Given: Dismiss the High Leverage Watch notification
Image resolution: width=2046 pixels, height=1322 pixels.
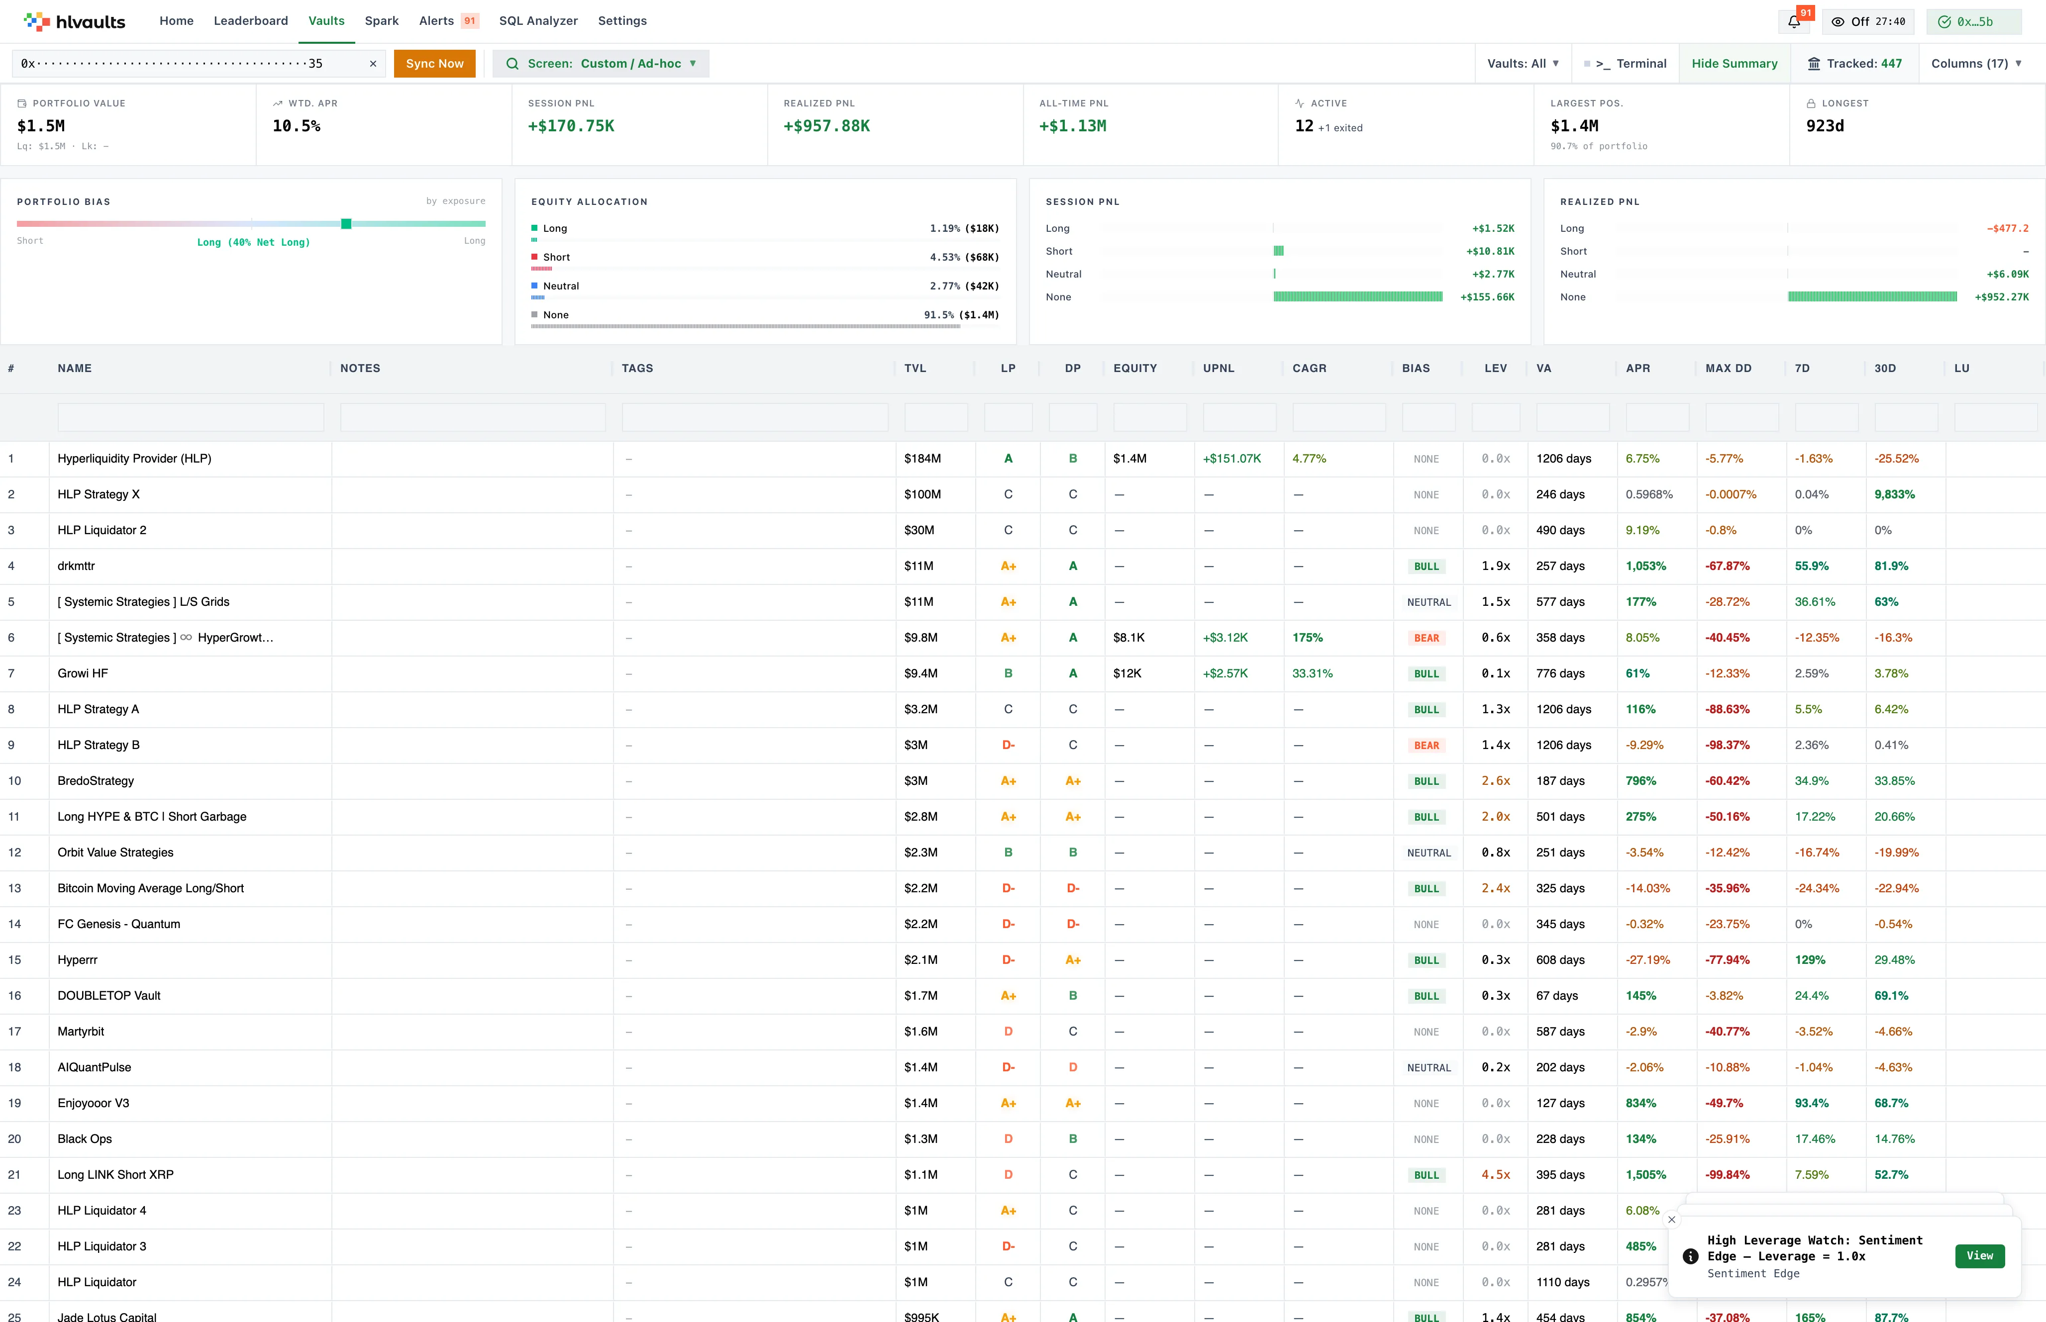Looking at the screenshot, I should pos(1672,1219).
